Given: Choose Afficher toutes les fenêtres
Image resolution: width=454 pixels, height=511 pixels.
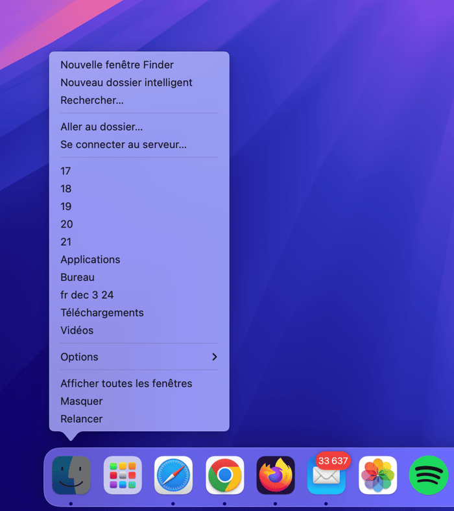Looking at the screenshot, I should [x=139, y=384].
